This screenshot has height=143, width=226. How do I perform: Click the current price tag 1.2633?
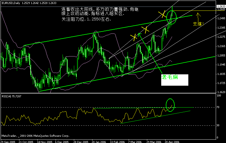(221, 6)
